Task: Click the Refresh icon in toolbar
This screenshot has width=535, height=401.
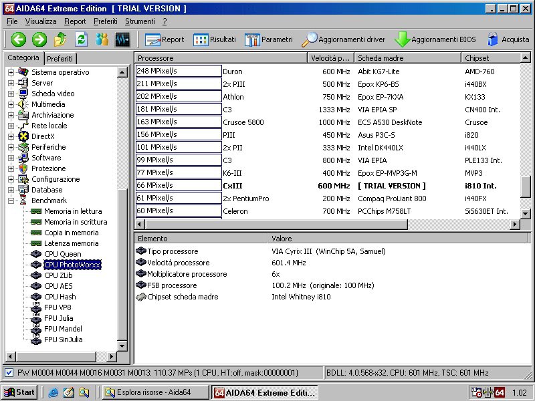Action: click(x=82, y=39)
